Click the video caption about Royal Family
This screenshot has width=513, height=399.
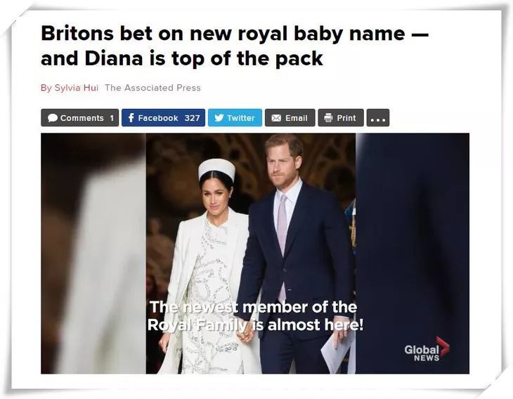coord(255,316)
